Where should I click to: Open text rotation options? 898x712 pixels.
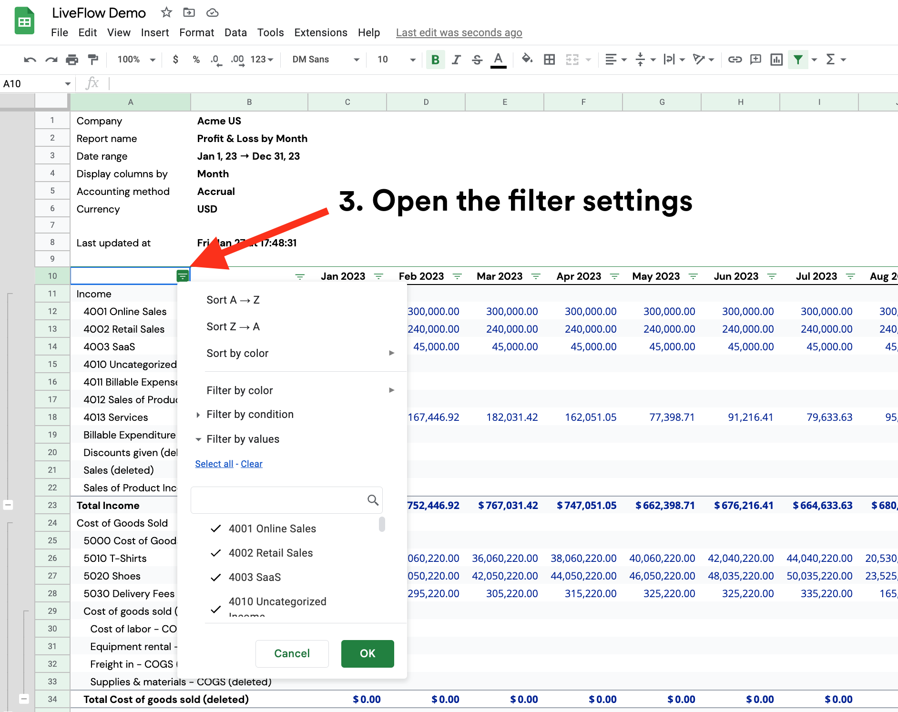pos(704,60)
